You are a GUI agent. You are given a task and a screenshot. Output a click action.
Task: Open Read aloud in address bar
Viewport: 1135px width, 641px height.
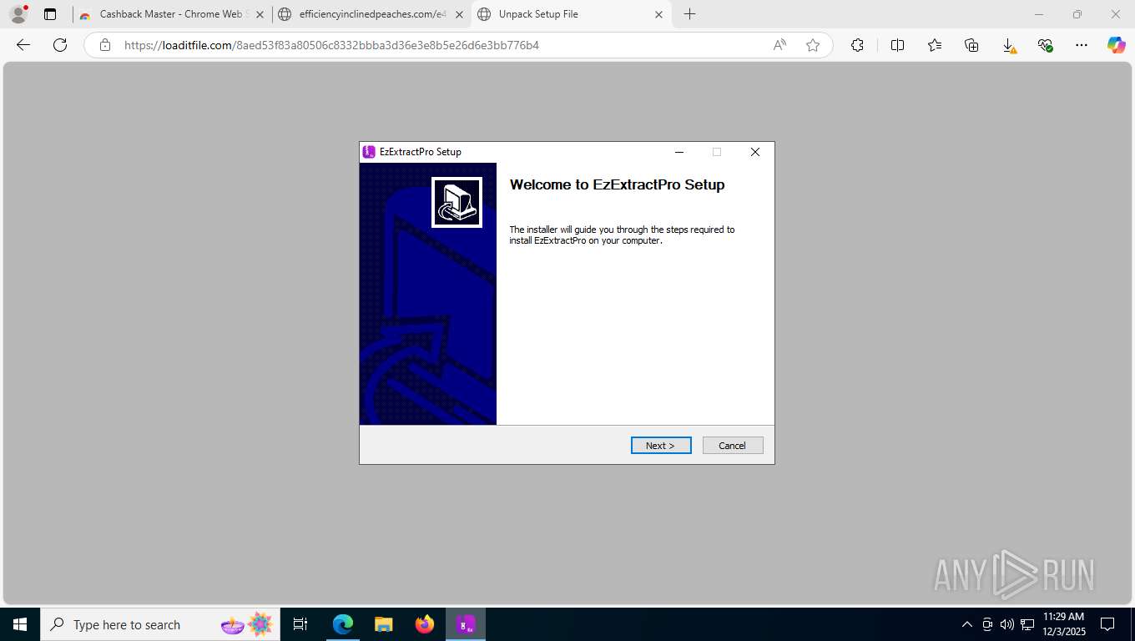tap(779, 45)
